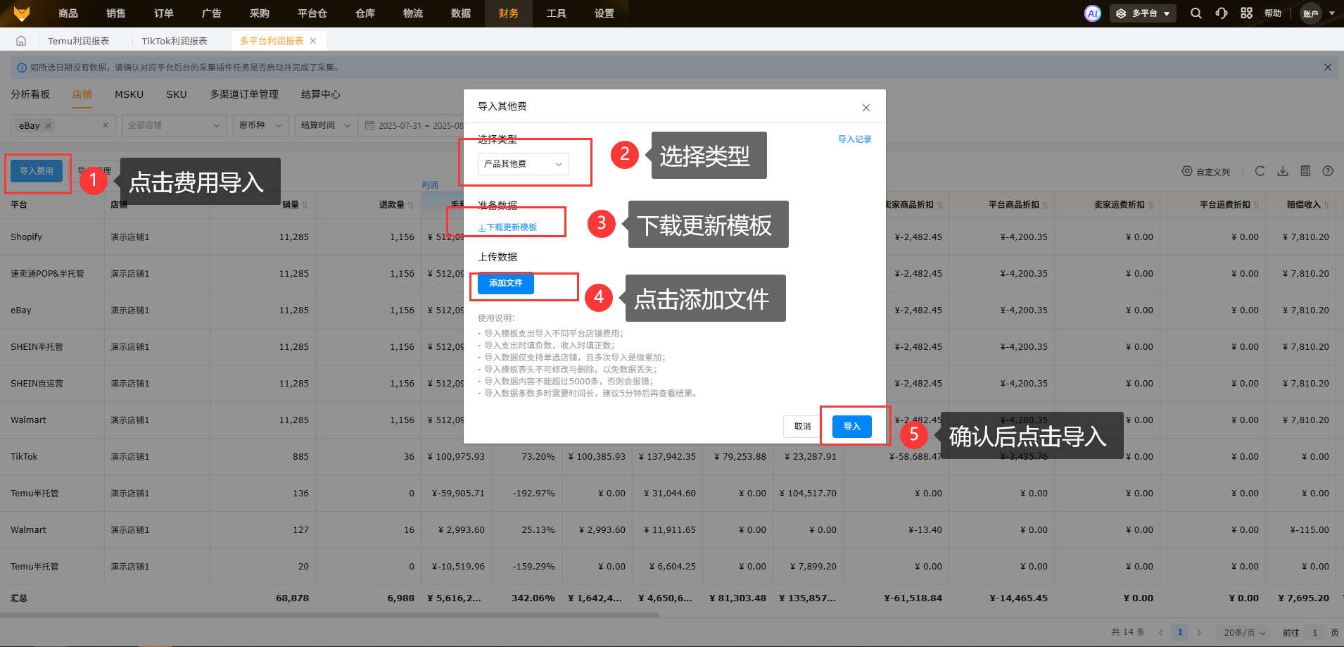Open the search magnifier icon in top bar
Viewport: 1344px width, 647px height.
1196,13
